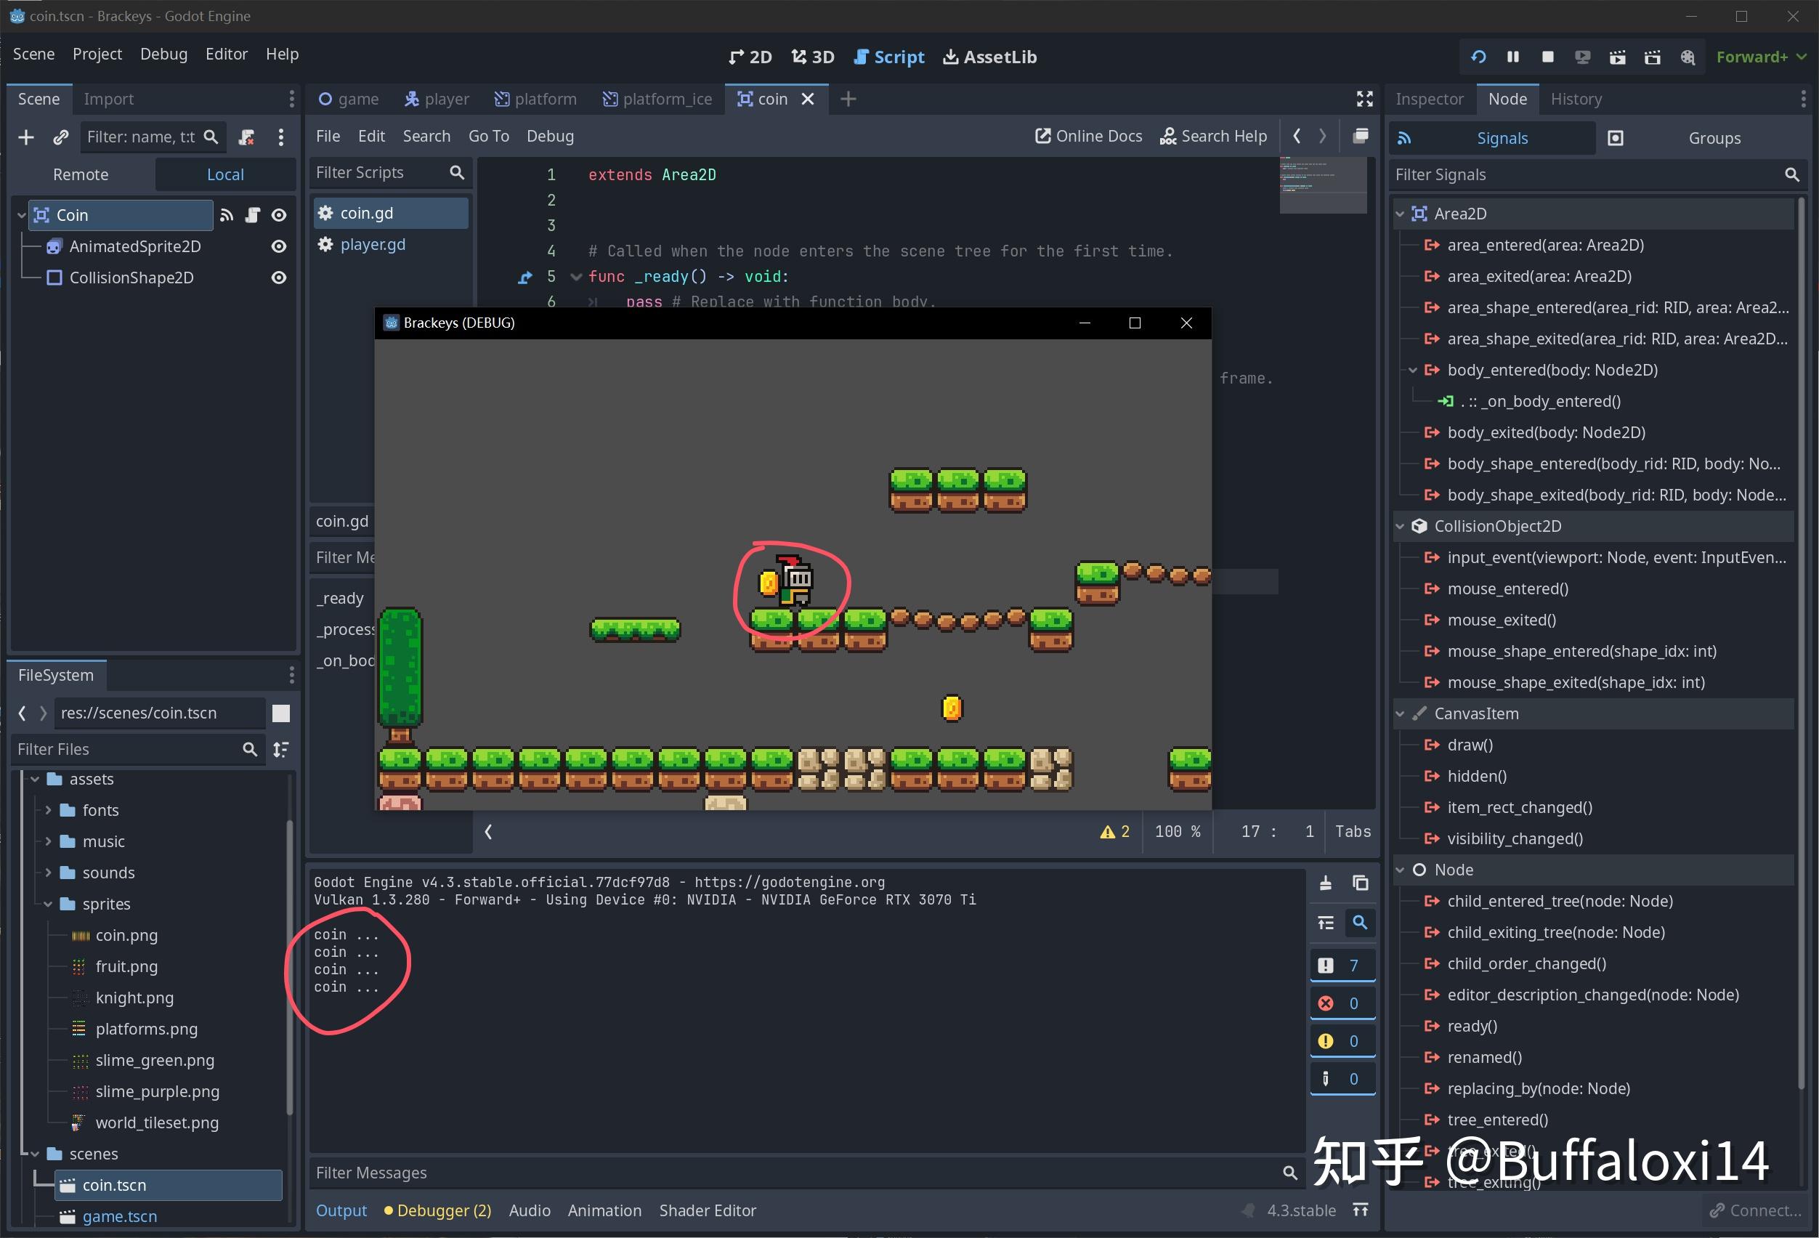Hide the CollisionShape2D node
Image resolution: width=1819 pixels, height=1238 pixels.
click(x=279, y=278)
